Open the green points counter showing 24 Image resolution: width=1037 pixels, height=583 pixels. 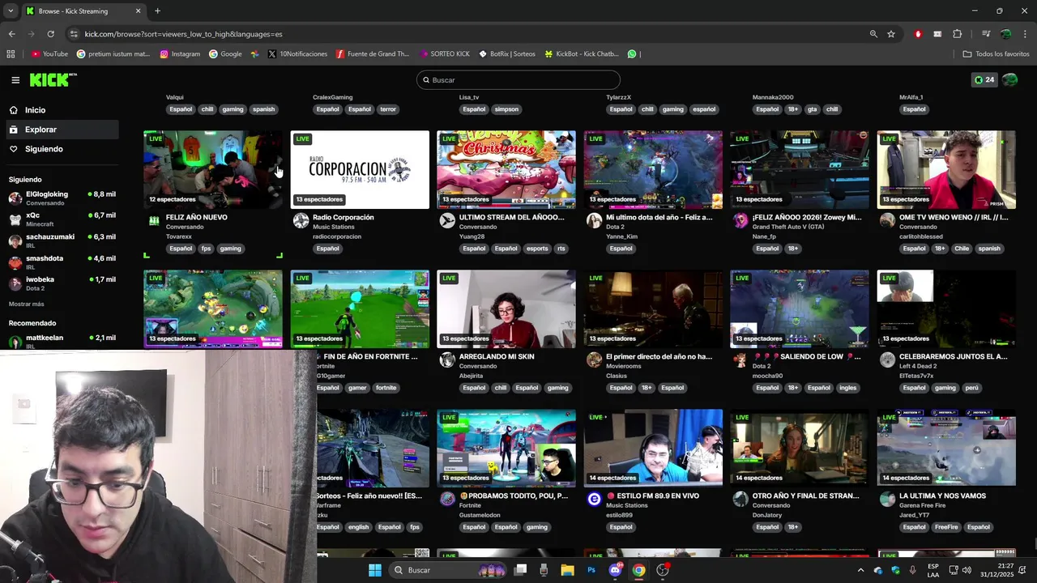click(984, 80)
